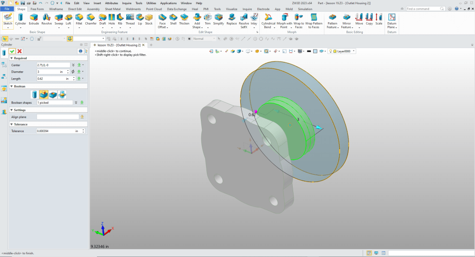
Task: Select the base Boolean option icon
Action: (x=35, y=94)
